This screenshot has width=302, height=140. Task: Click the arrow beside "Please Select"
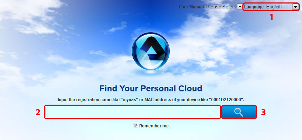(240, 7)
